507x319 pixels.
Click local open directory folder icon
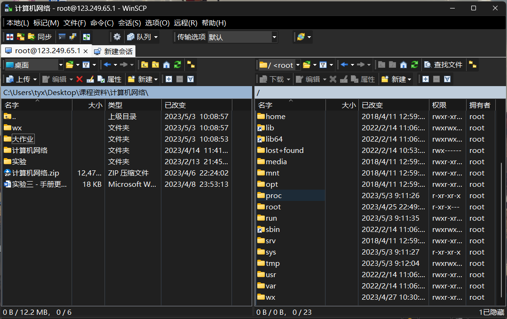coord(70,65)
